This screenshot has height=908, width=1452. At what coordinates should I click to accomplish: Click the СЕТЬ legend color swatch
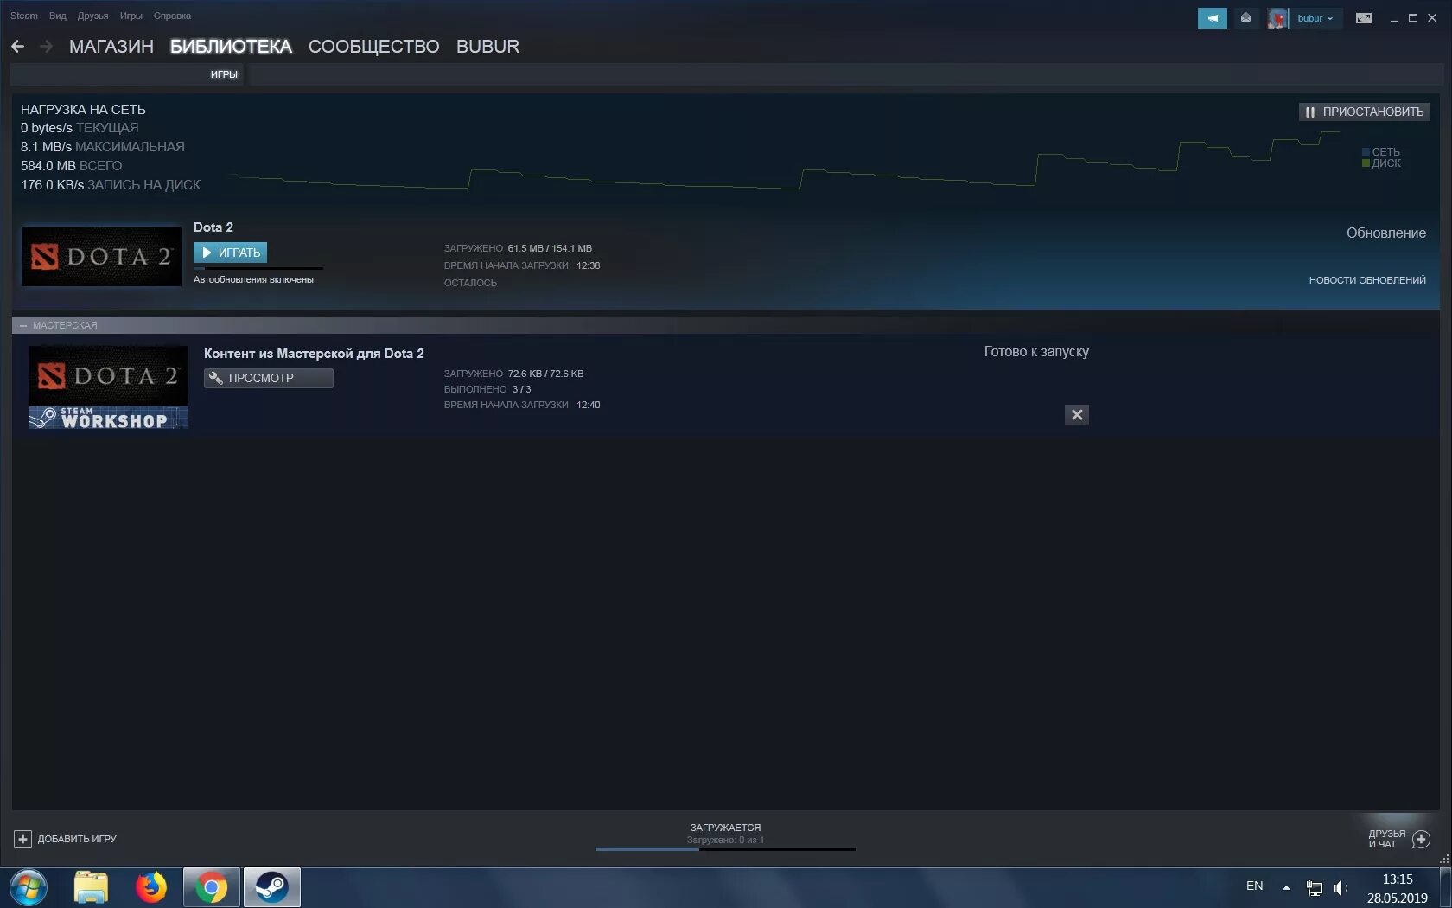[x=1366, y=152]
